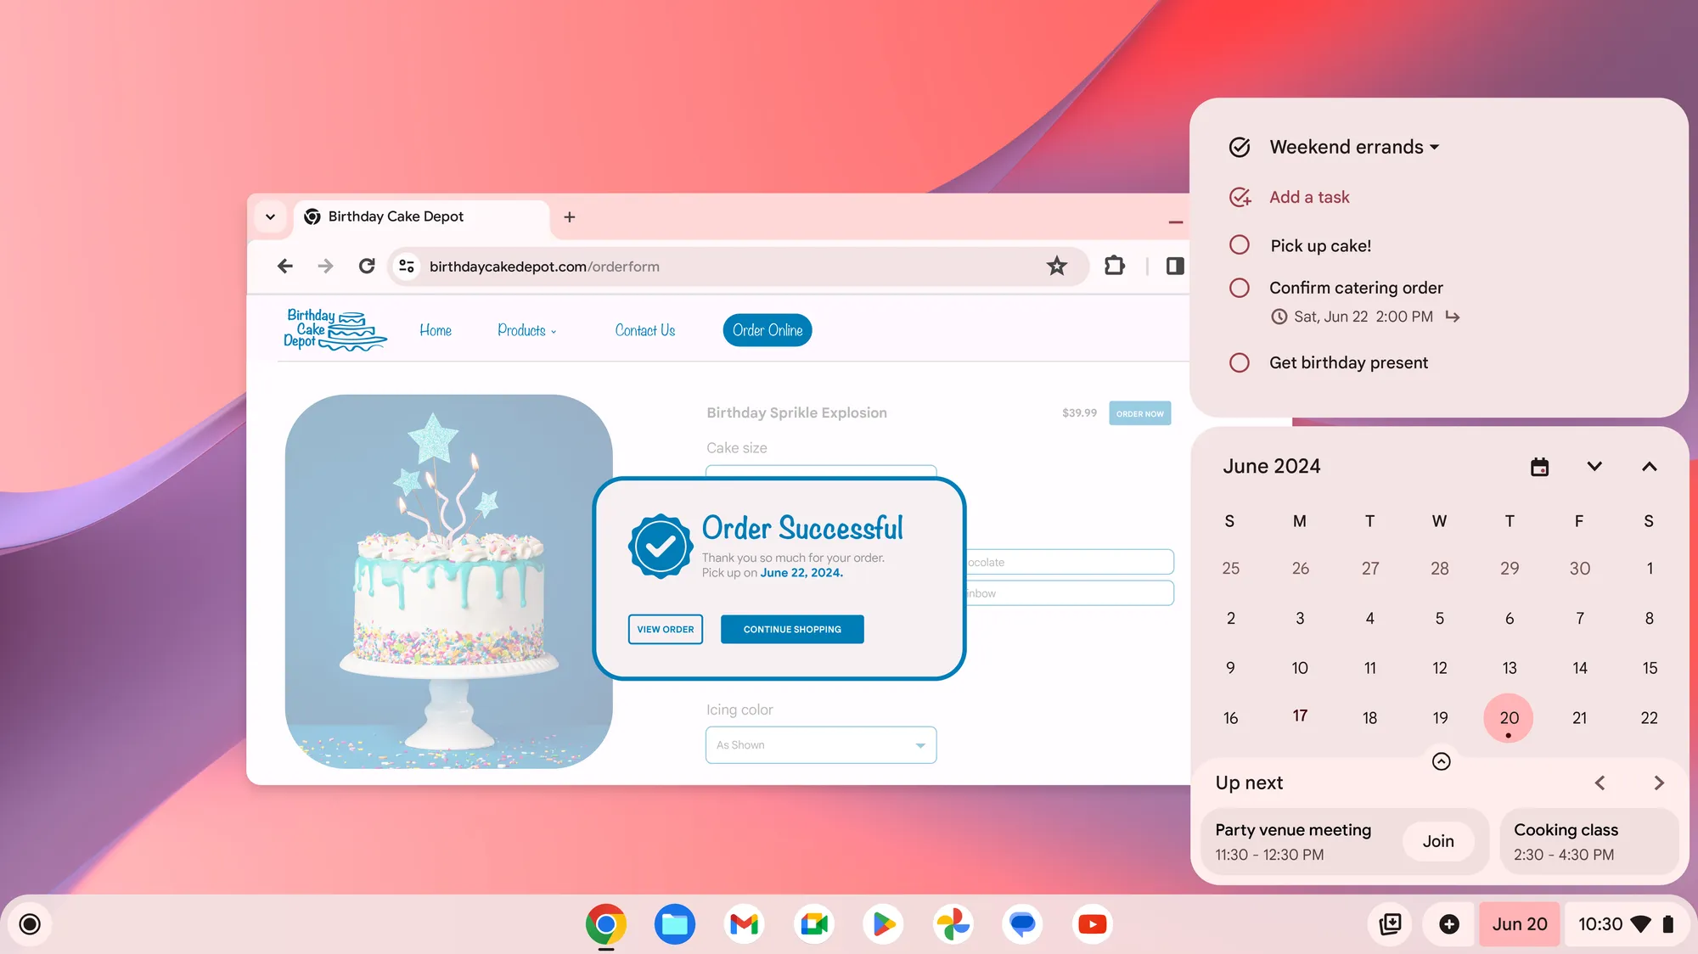Launch Google Meet from taskbar
1698x954 pixels.
[x=818, y=923]
